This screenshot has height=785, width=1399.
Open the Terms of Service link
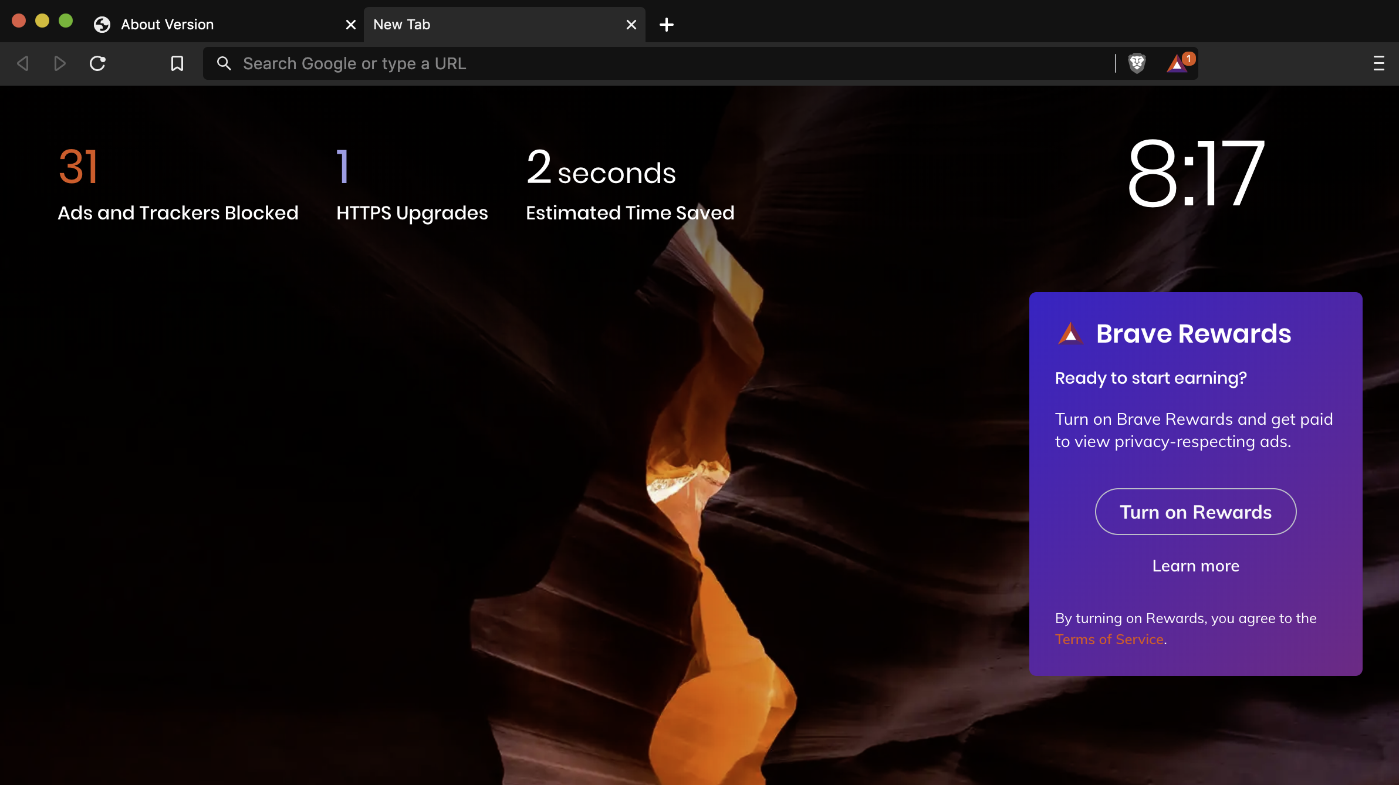coord(1109,639)
